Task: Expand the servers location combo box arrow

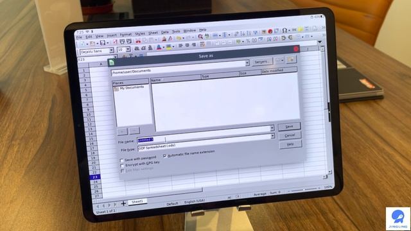Action: pos(247,63)
